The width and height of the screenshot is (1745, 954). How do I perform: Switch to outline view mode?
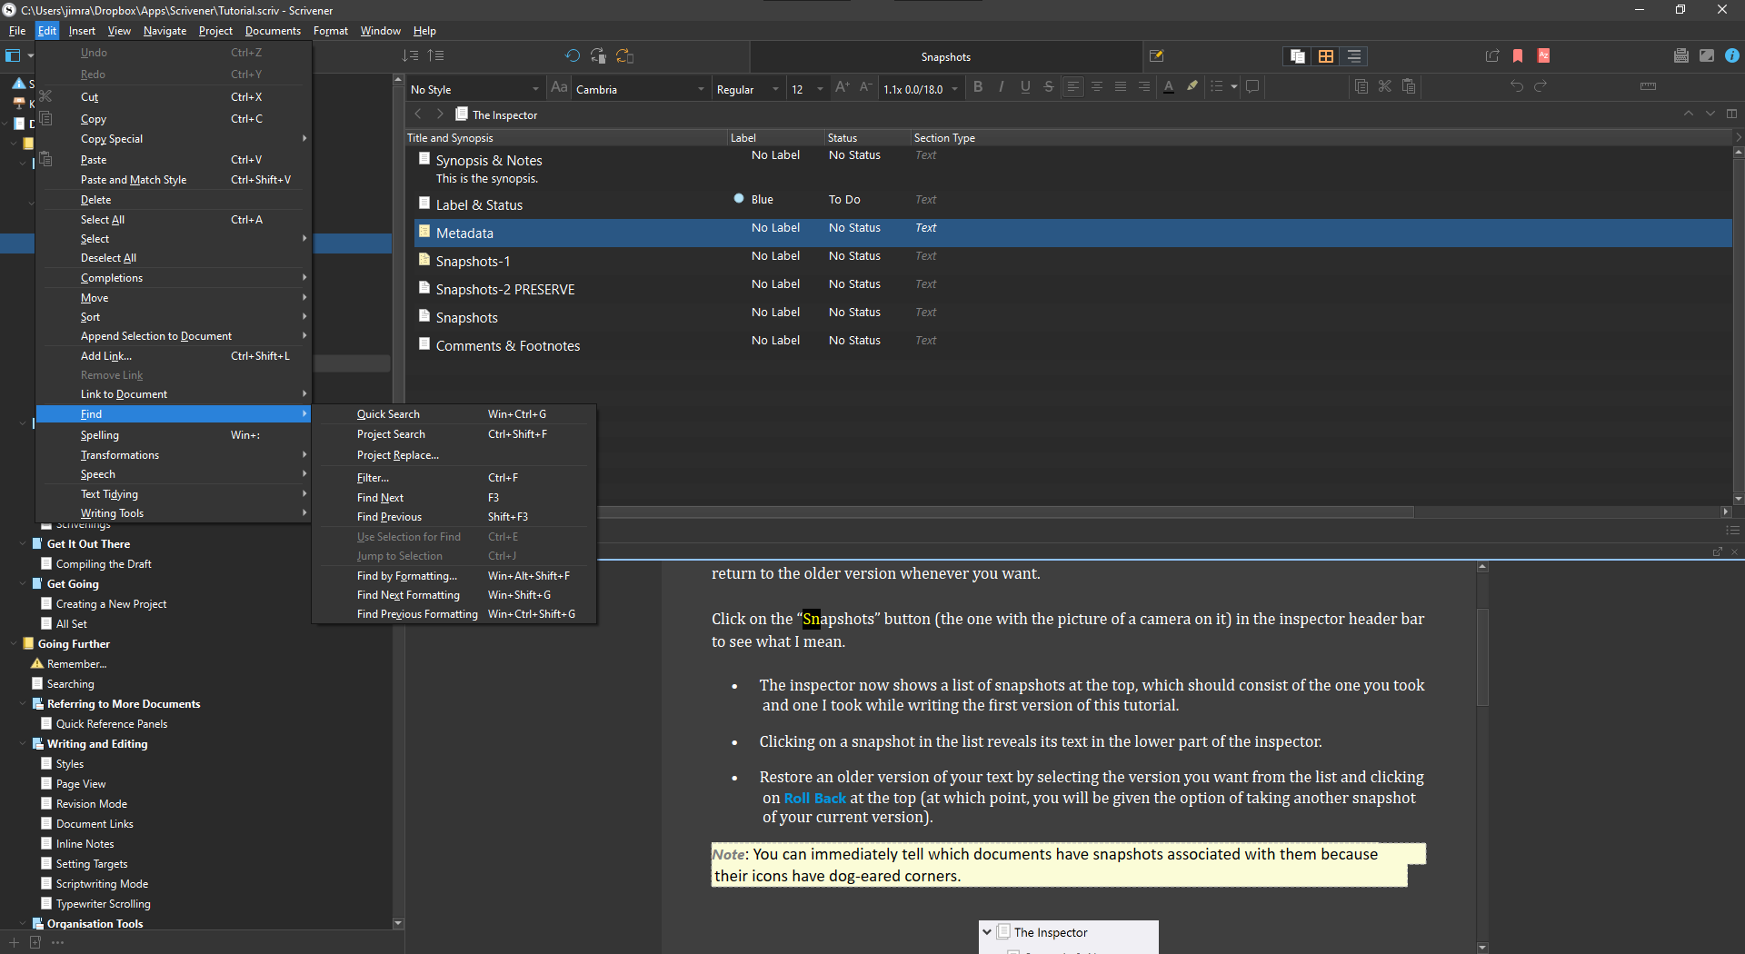pos(1353,55)
